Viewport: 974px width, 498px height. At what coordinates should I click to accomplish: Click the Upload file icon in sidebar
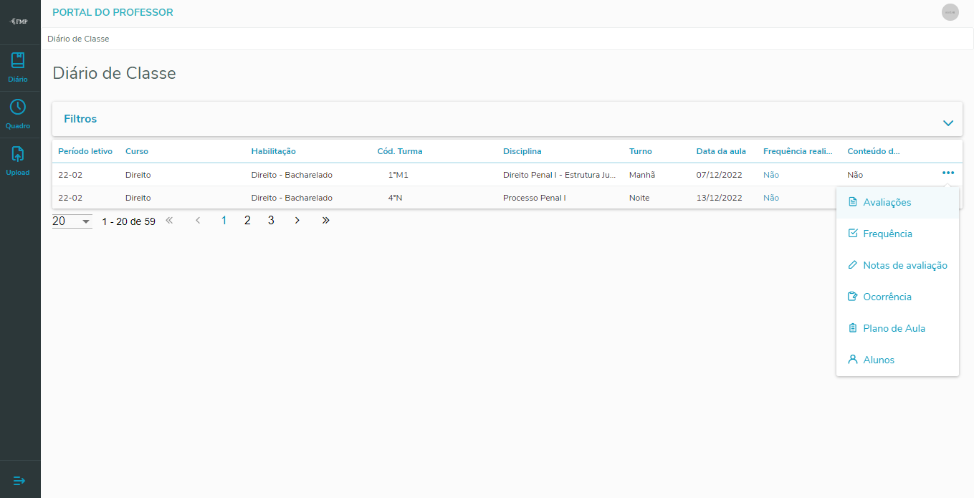click(x=18, y=154)
